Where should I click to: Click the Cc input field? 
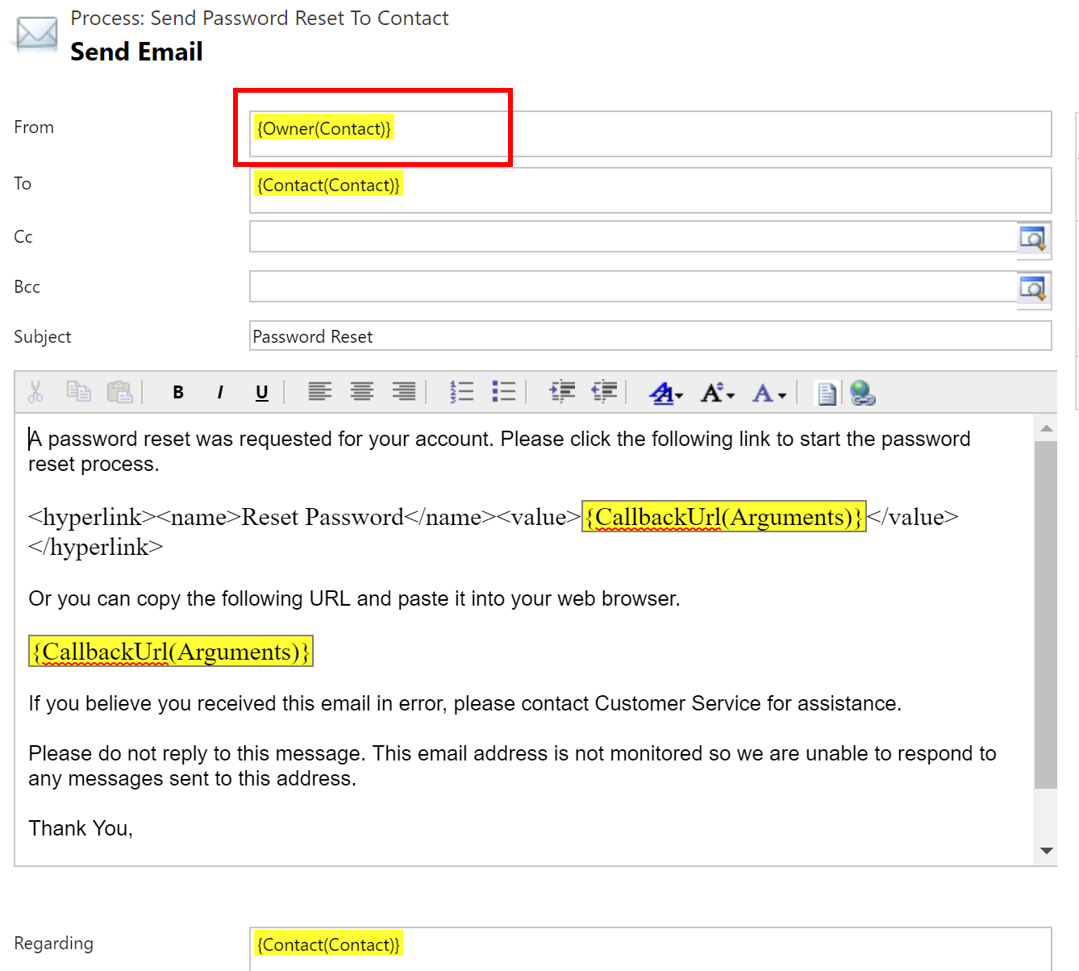point(633,236)
